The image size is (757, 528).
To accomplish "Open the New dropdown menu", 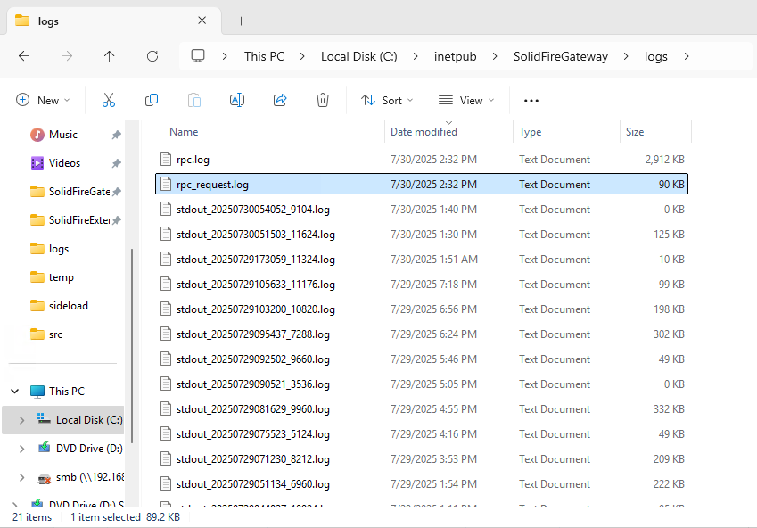I will point(43,100).
